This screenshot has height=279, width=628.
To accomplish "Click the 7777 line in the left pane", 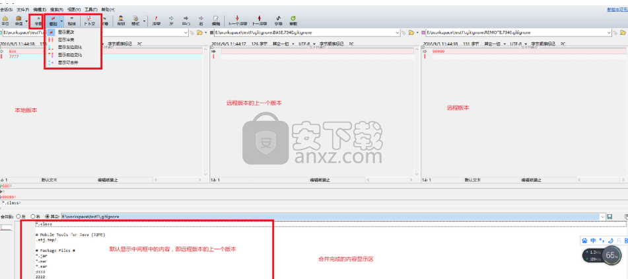I will 106,57.
